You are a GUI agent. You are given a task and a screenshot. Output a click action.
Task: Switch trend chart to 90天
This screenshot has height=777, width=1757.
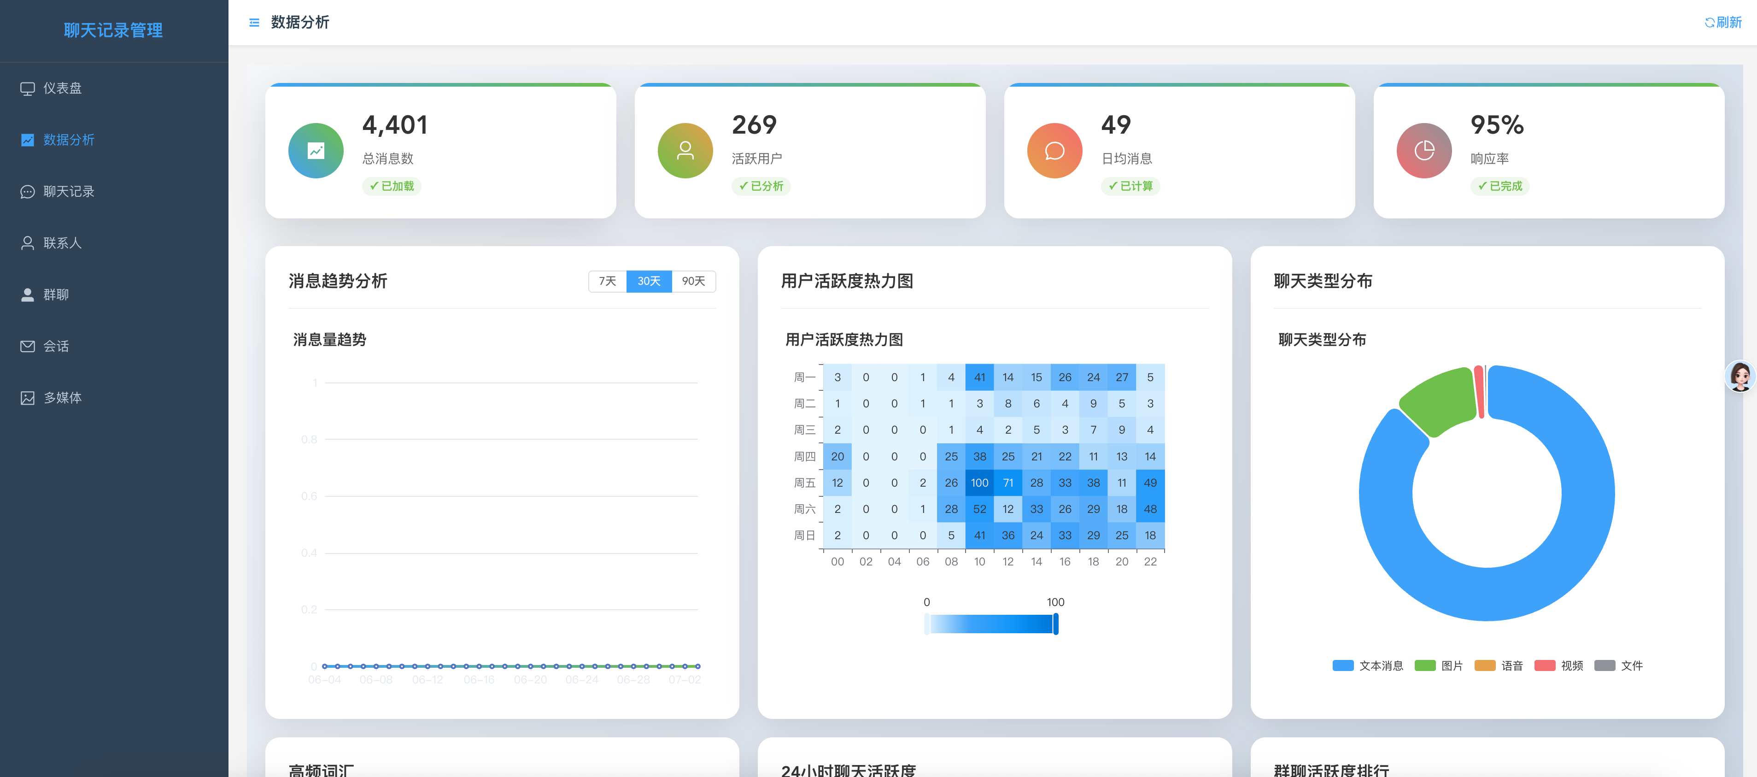click(x=693, y=281)
